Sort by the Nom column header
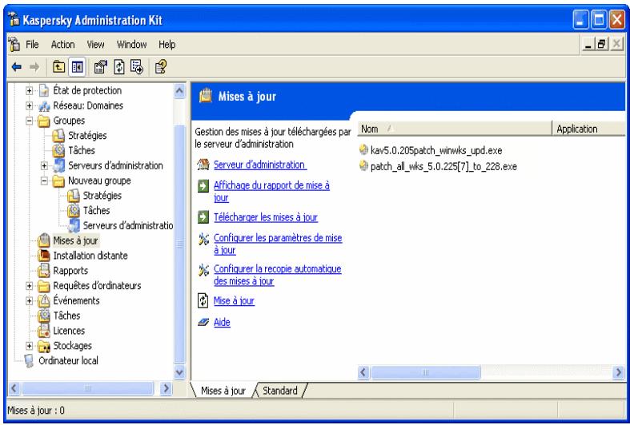 tap(455, 129)
